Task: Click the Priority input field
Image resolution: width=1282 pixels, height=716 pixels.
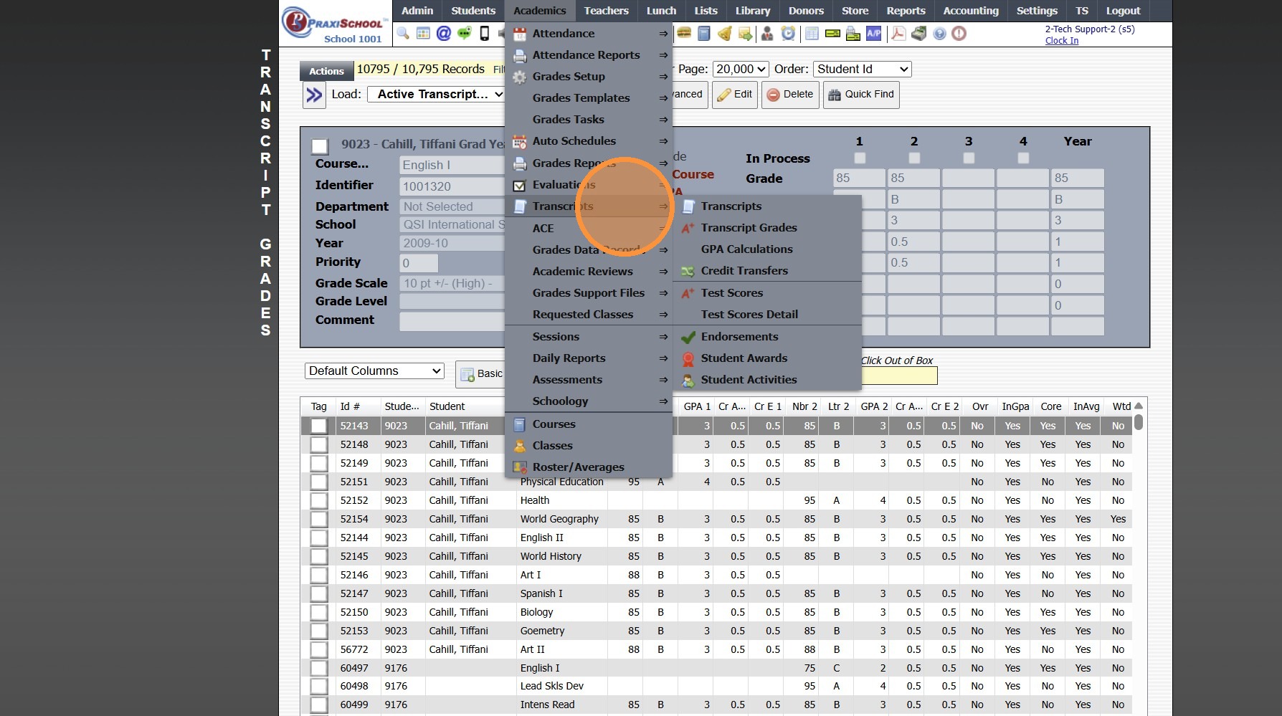Action: pos(418,263)
